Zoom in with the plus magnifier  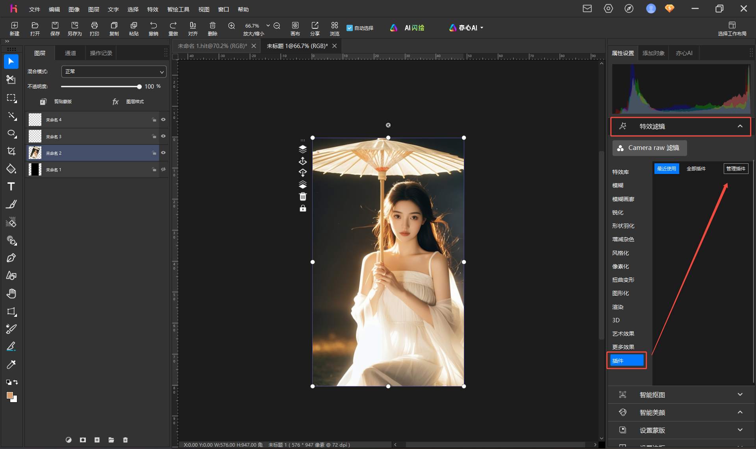coord(232,26)
